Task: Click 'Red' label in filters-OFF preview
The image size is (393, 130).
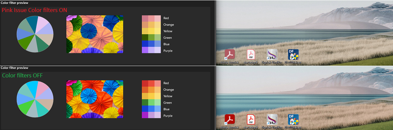Action: (166, 83)
